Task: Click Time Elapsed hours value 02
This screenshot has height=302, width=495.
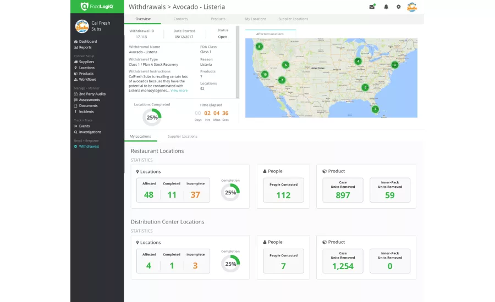Action: (207, 113)
